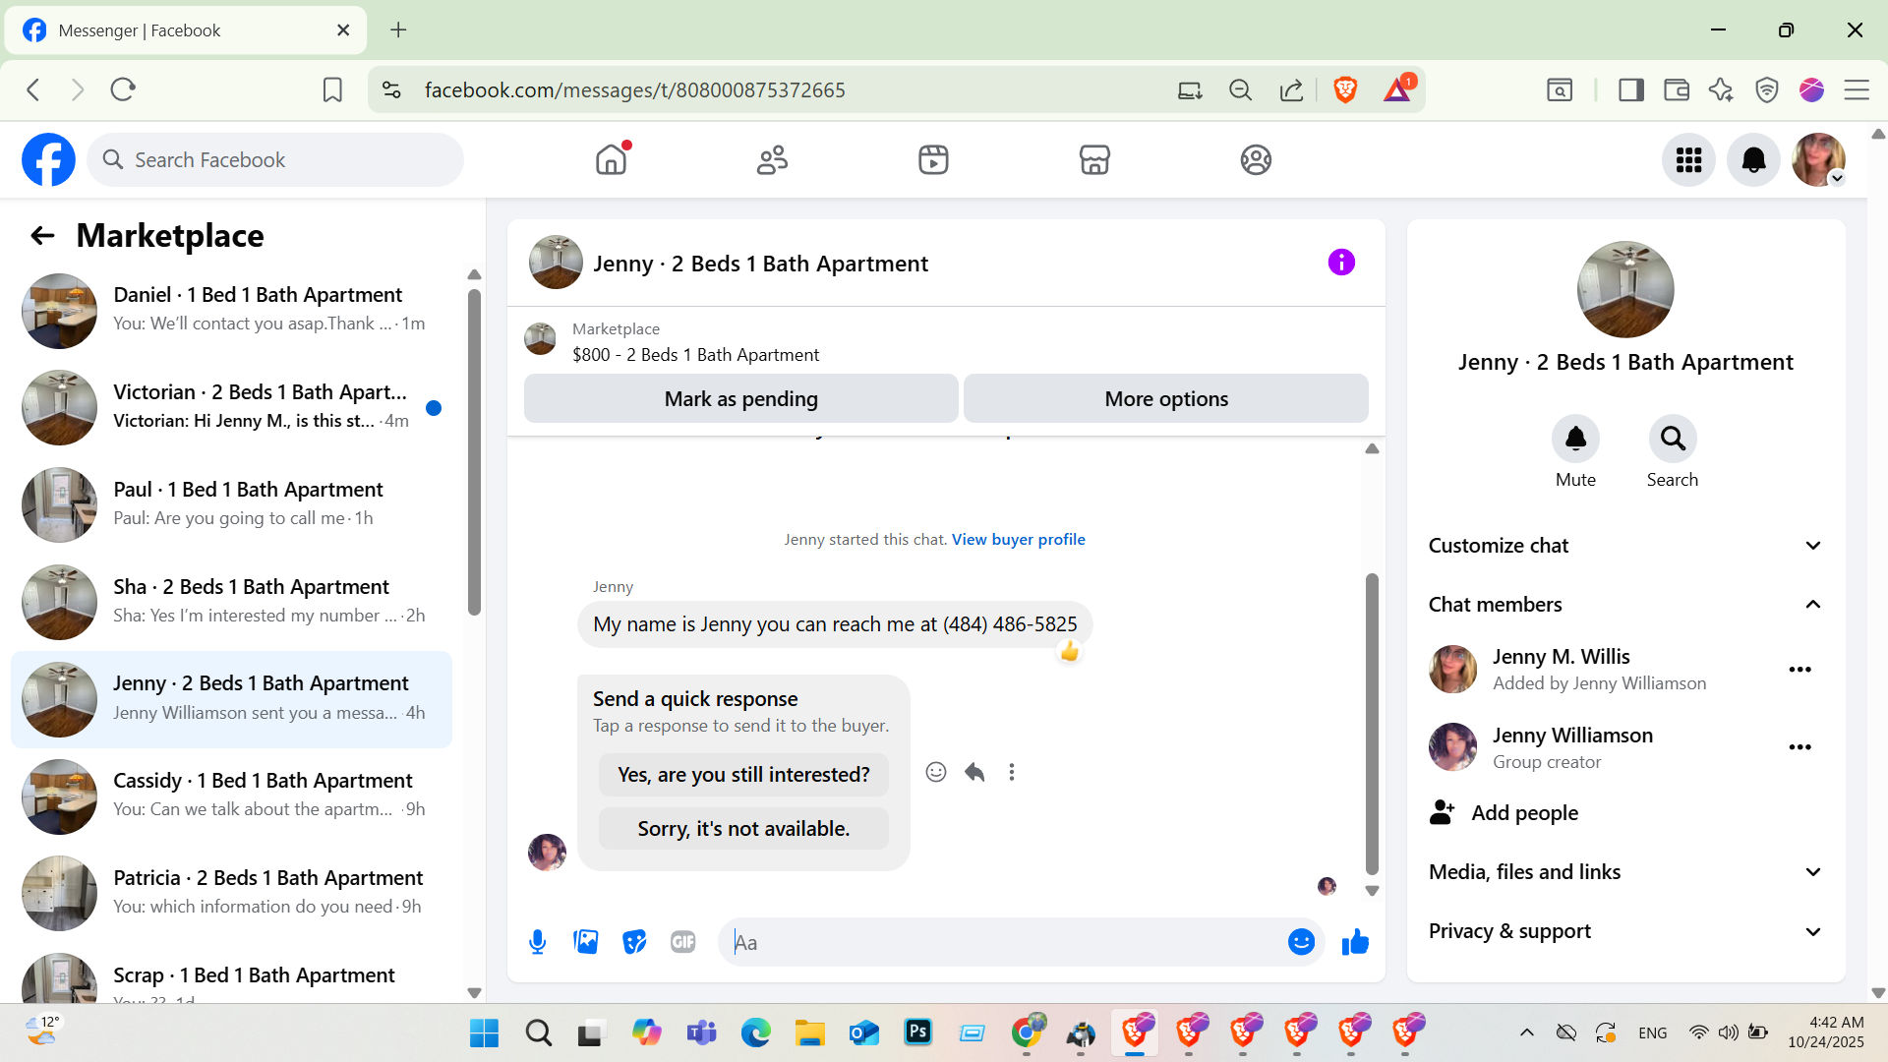Viewport: 1888px width, 1062px height.
Task: Open Brave Leo AI star icon
Action: [1721, 90]
